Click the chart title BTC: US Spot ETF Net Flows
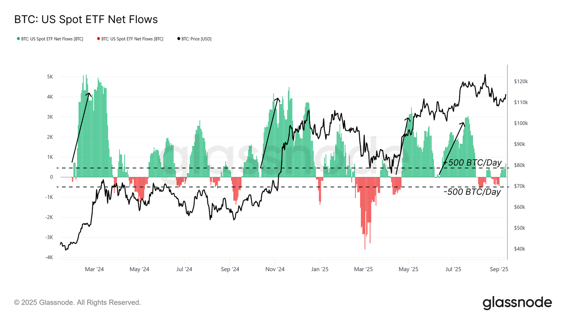The width and height of the screenshot is (567, 319). [86, 19]
